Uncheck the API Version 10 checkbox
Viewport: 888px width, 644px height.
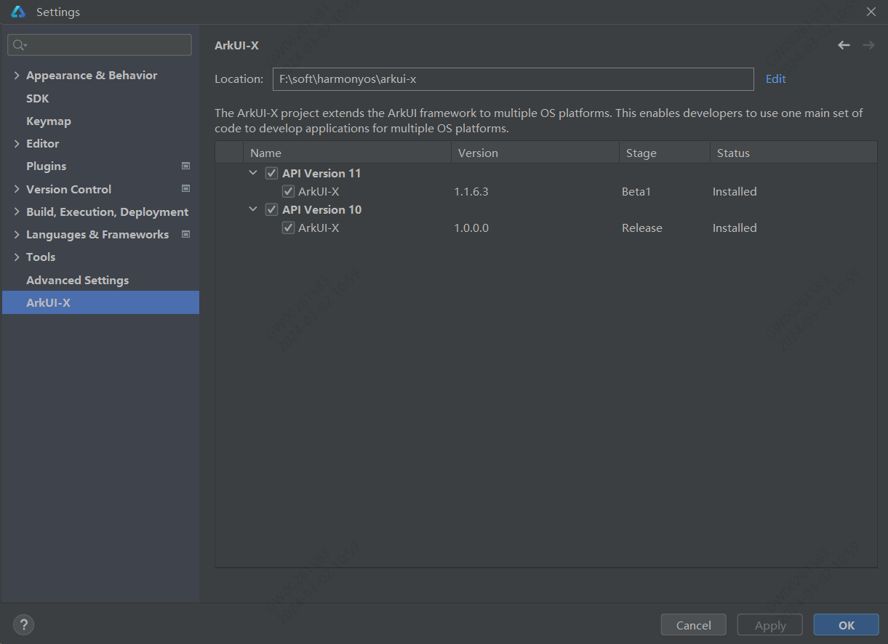click(x=272, y=209)
